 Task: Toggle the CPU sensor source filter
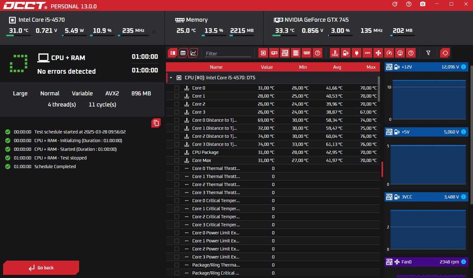pos(263,53)
